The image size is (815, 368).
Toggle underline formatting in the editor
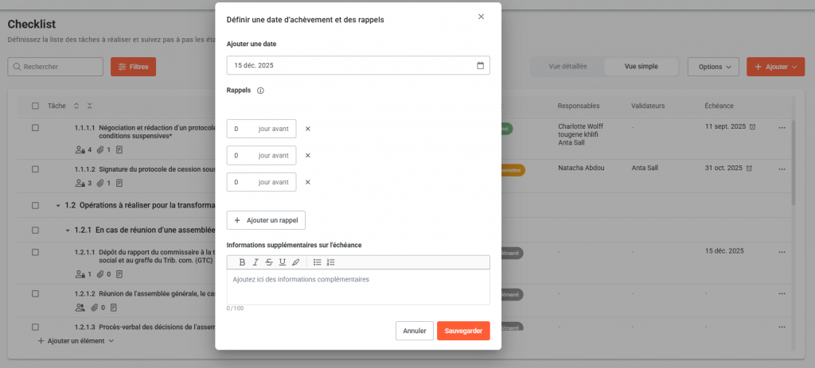pos(282,262)
